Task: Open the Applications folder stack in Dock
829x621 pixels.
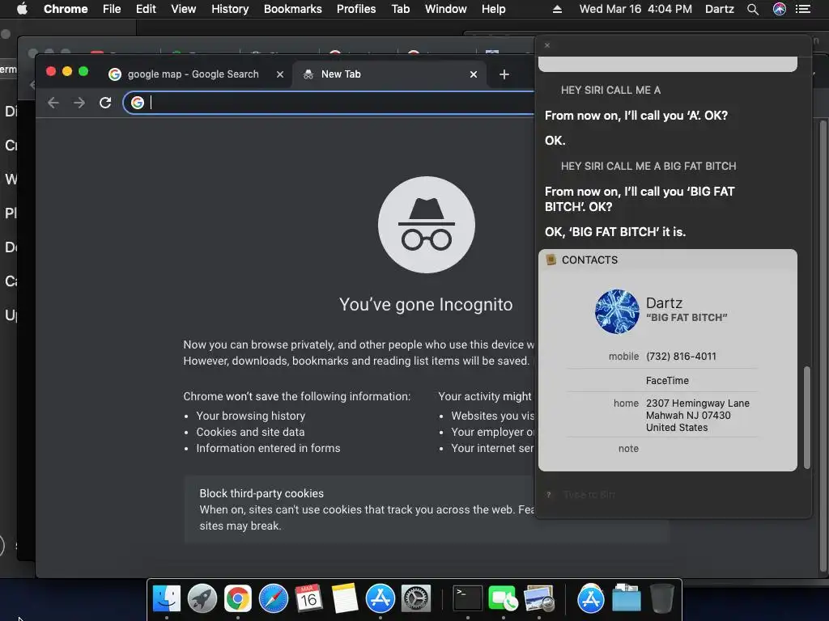Action: (x=590, y=598)
